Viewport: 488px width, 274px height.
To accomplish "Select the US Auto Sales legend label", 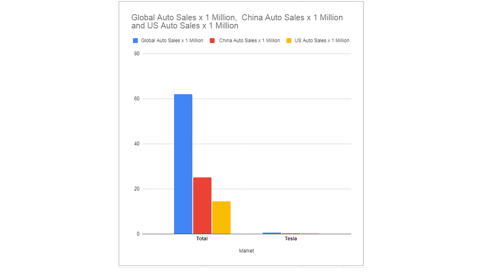I will [x=322, y=41].
